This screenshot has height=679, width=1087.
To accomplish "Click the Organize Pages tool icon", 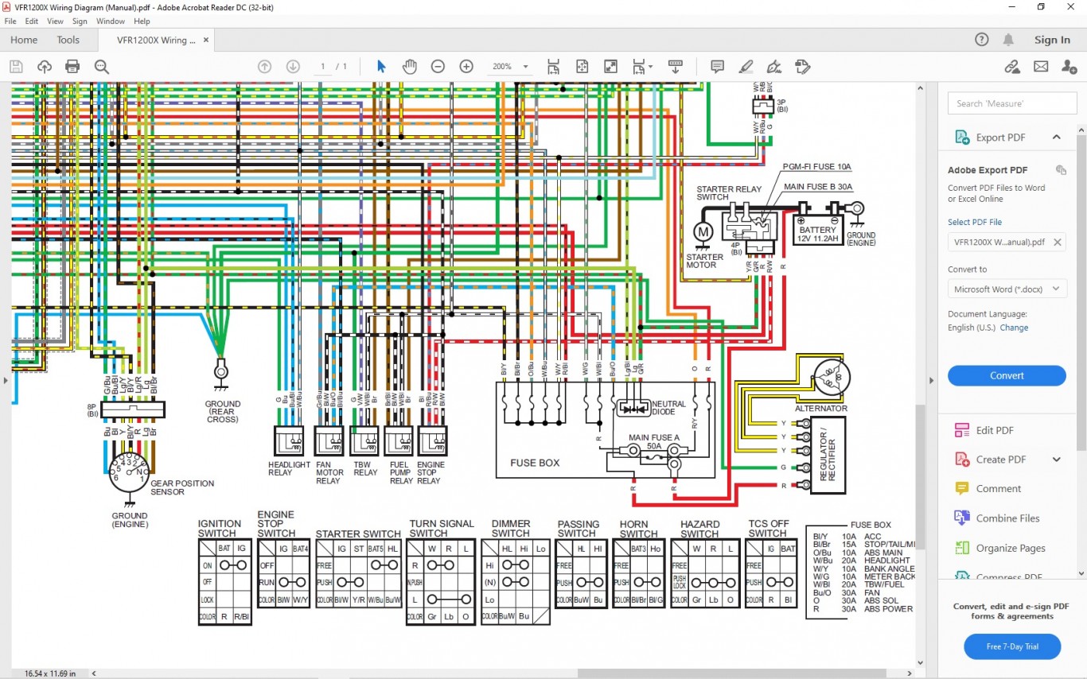I will 961,548.
